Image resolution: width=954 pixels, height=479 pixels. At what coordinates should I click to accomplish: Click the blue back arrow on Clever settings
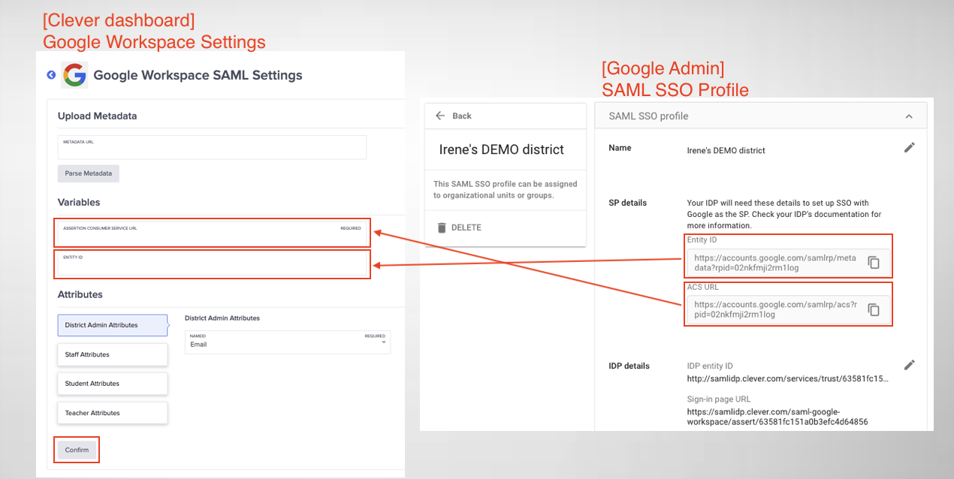[50, 74]
